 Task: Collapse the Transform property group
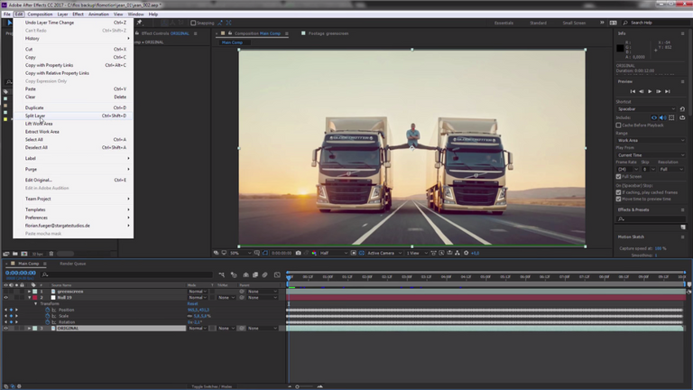[x=36, y=303]
